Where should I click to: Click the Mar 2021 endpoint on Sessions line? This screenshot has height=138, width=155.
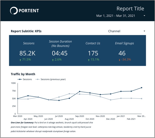(x=141, y=88)
